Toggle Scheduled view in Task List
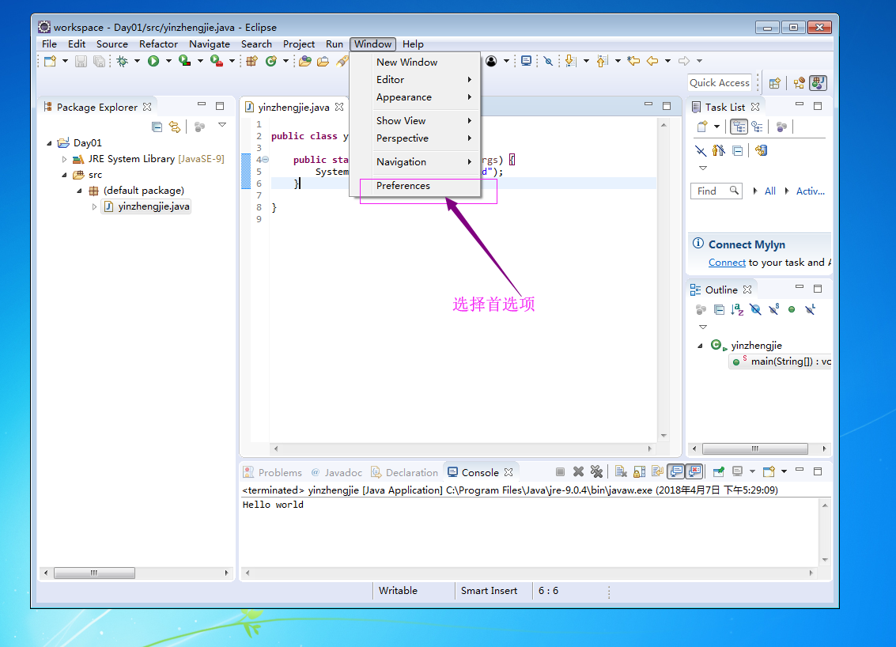Image resolution: width=896 pixels, height=647 pixels. (x=757, y=127)
